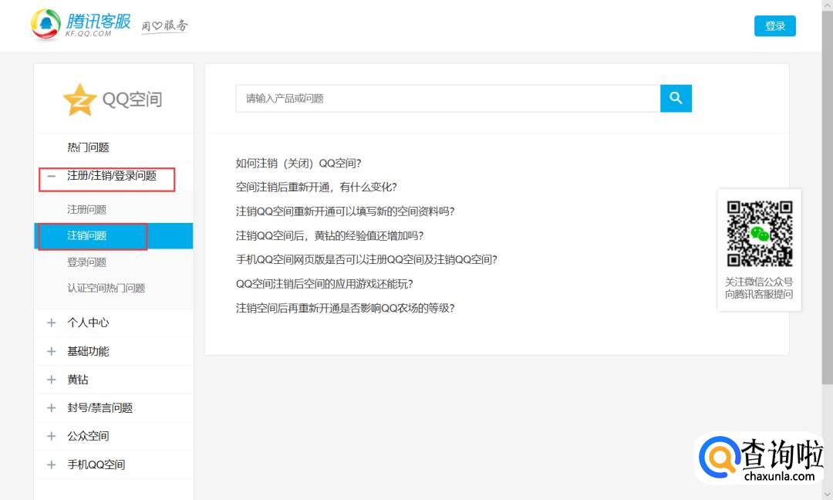Collapse the 注册/注销/登录问题 section
The height and width of the screenshot is (500, 833).
(x=52, y=176)
